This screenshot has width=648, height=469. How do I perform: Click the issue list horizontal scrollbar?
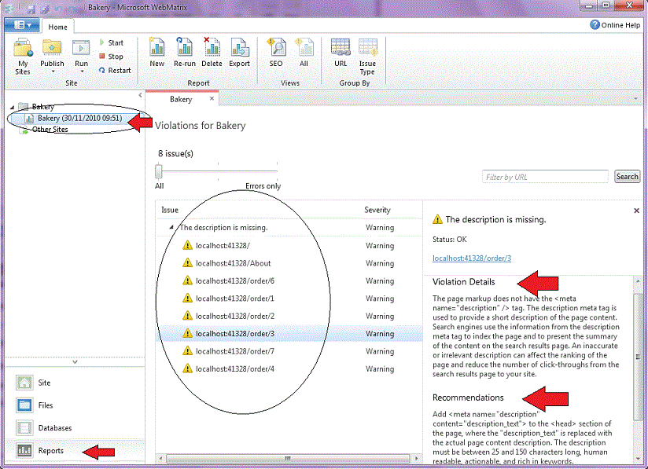[288, 458]
